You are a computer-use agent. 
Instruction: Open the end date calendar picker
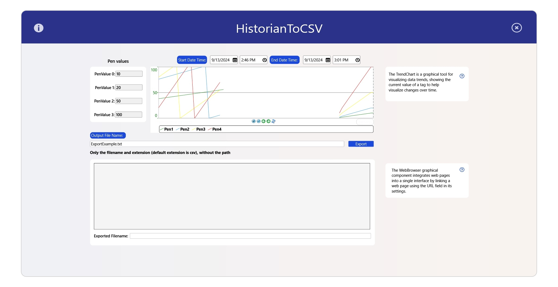328,60
